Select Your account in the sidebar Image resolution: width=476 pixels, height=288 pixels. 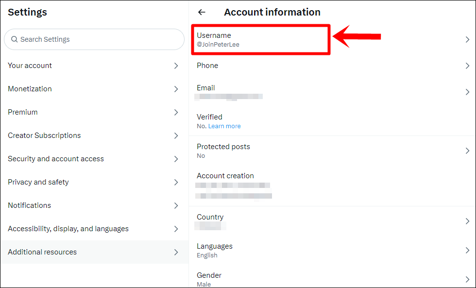pos(92,65)
